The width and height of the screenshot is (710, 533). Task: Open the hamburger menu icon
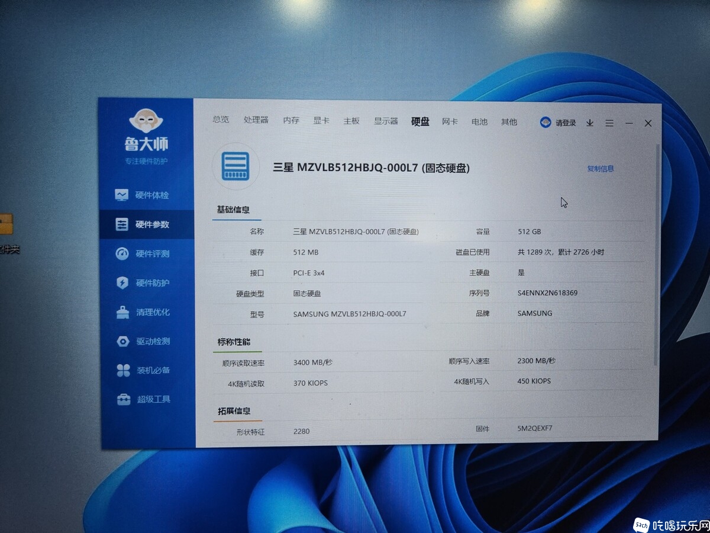(609, 123)
